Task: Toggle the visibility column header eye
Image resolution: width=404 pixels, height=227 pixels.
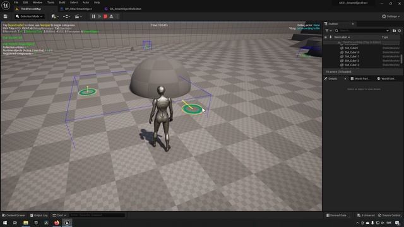Action: [326, 37]
